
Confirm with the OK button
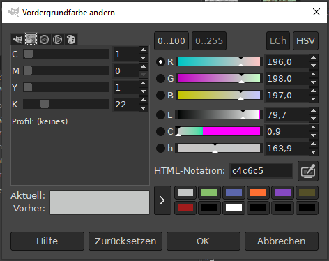click(204, 241)
